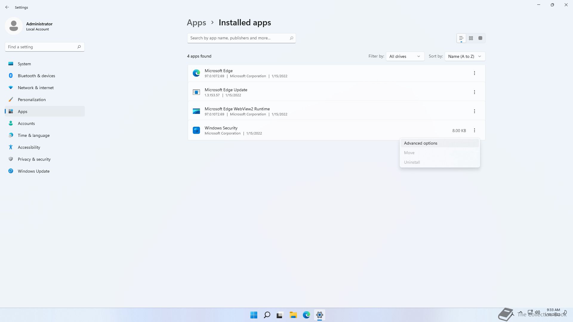This screenshot has width=573, height=322.
Task: Navigate to Accounts settings
Action: [45, 123]
